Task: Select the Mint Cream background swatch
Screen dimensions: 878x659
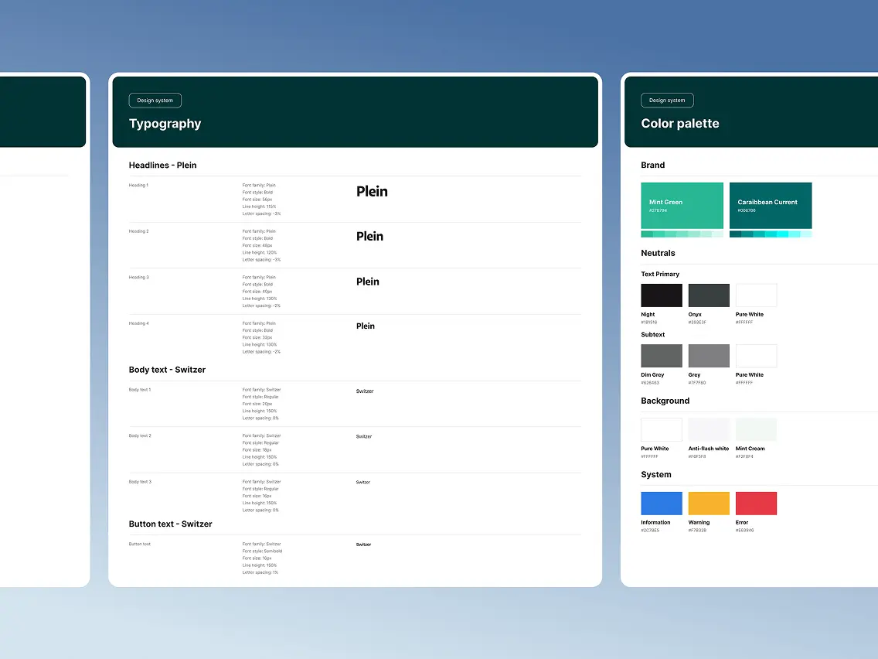Action: pyautogui.click(x=756, y=429)
